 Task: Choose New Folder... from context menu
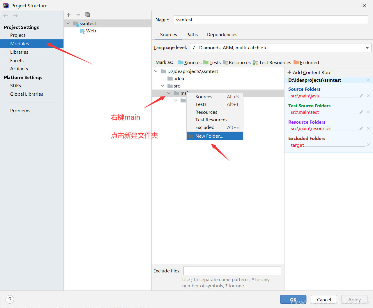209,136
